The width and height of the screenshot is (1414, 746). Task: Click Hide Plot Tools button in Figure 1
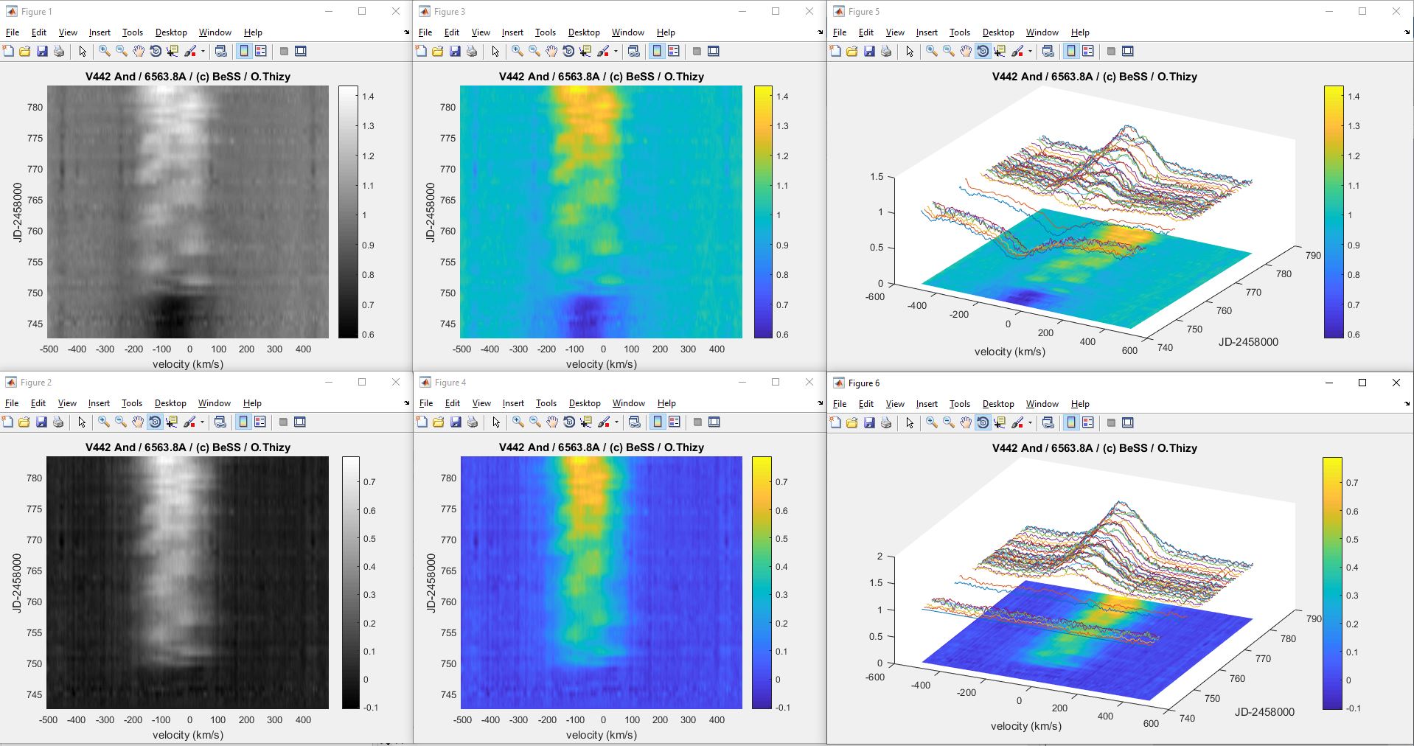pos(284,51)
